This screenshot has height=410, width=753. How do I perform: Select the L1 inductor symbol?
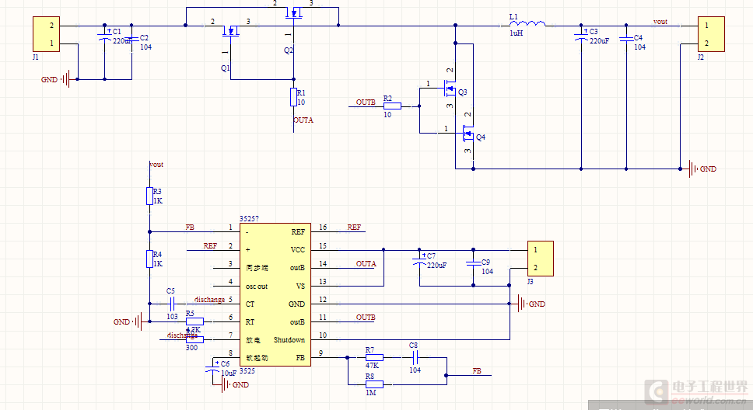pyautogui.click(x=527, y=24)
